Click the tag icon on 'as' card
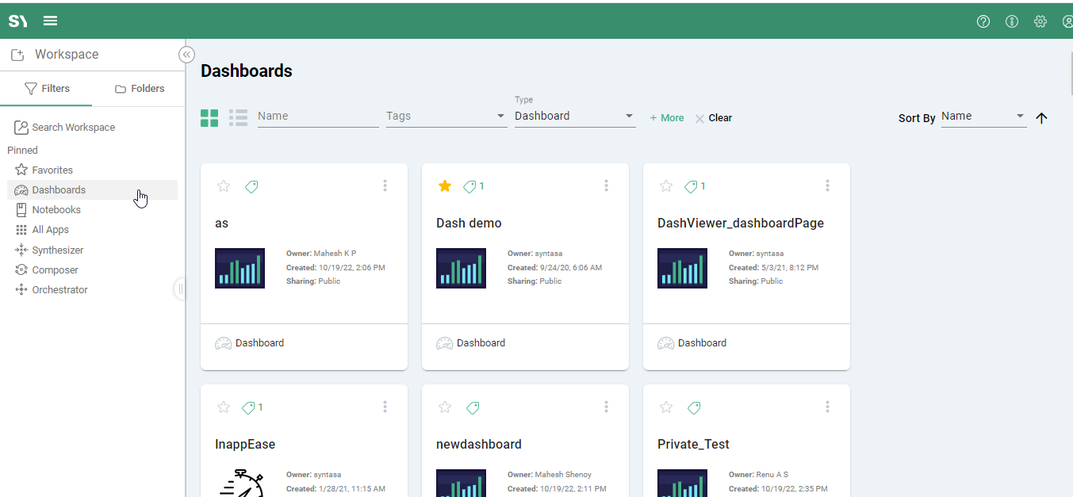Viewport: 1073px width, 497px height. coord(251,186)
